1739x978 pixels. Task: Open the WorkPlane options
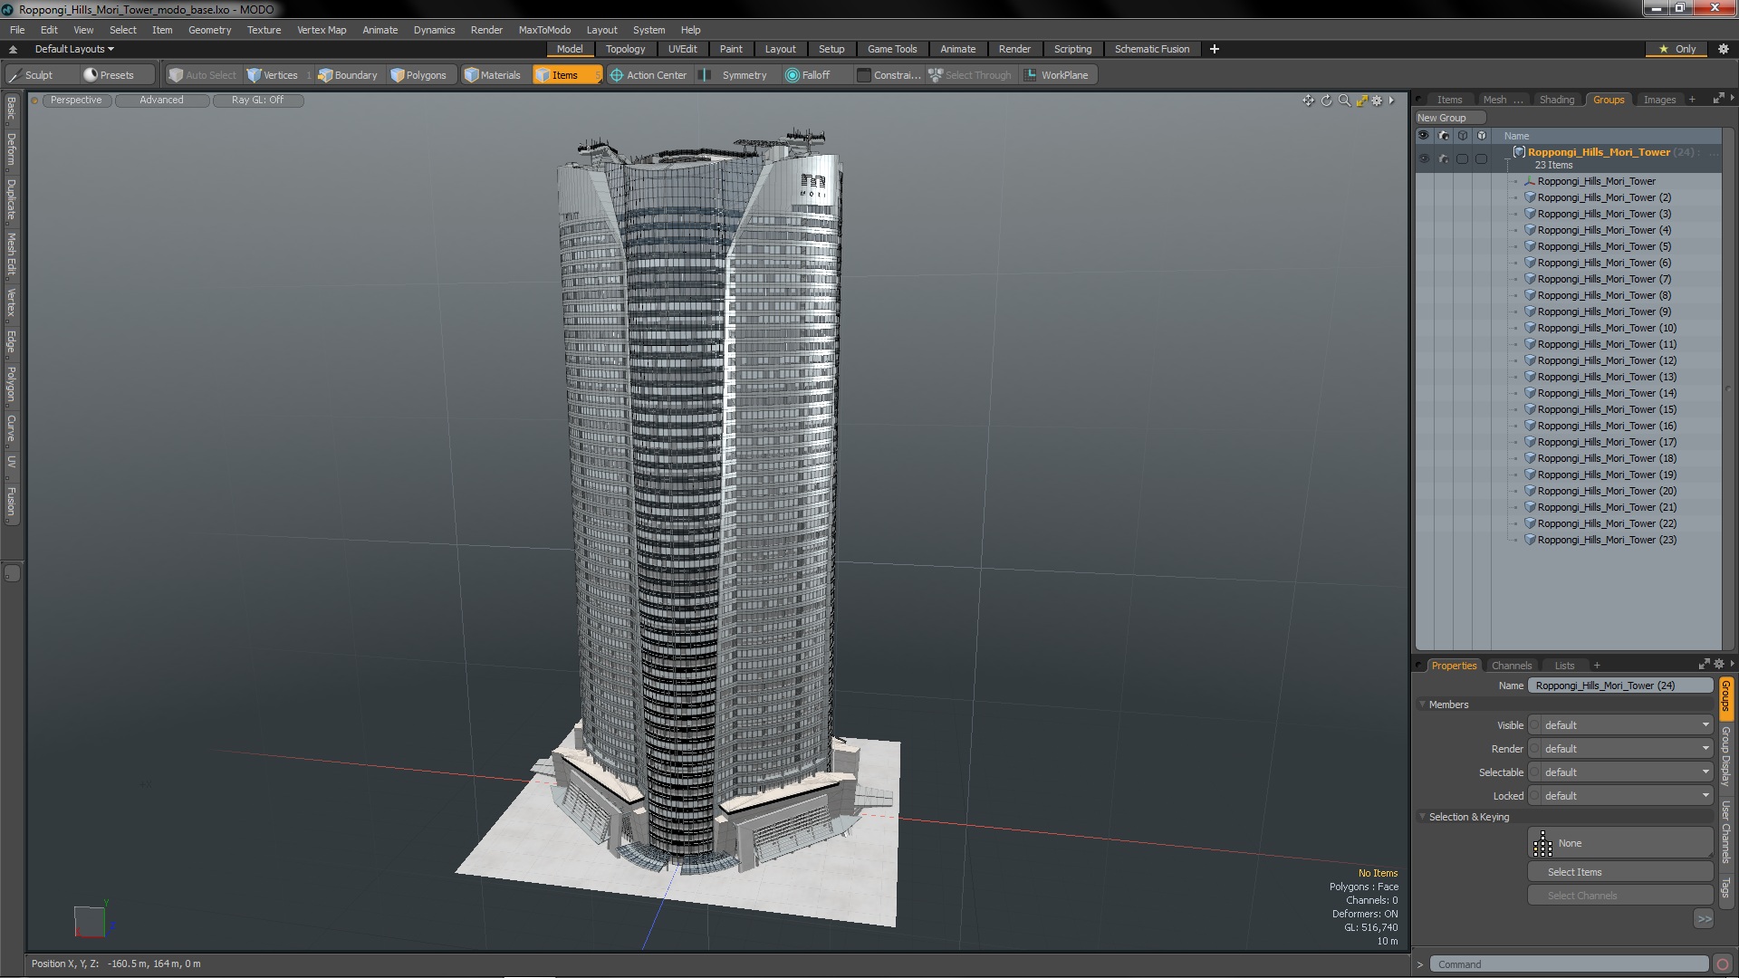(1057, 75)
